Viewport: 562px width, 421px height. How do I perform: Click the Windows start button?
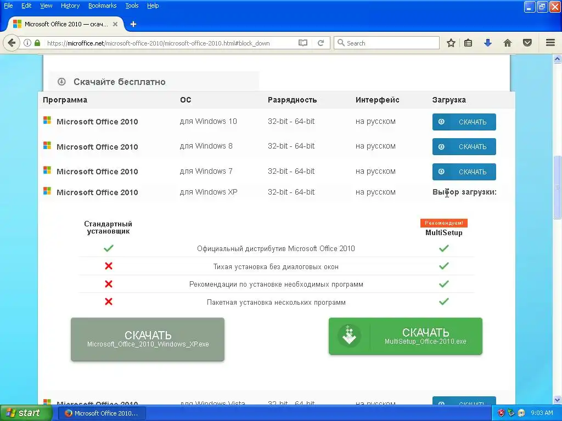point(26,413)
